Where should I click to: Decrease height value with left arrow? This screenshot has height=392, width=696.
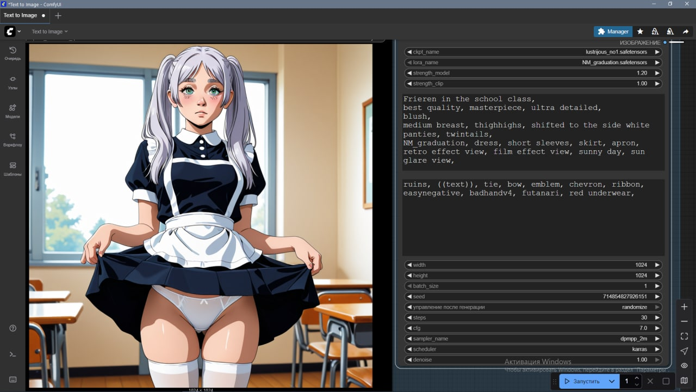409,275
